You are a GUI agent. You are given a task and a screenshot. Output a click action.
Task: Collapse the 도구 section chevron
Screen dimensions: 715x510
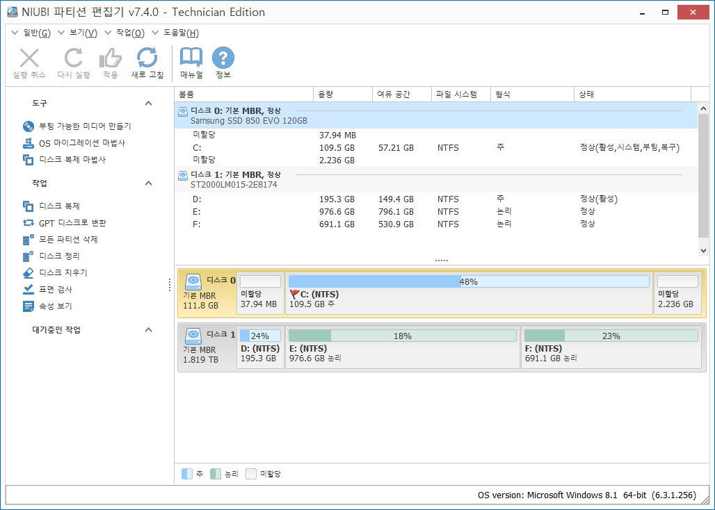(148, 104)
